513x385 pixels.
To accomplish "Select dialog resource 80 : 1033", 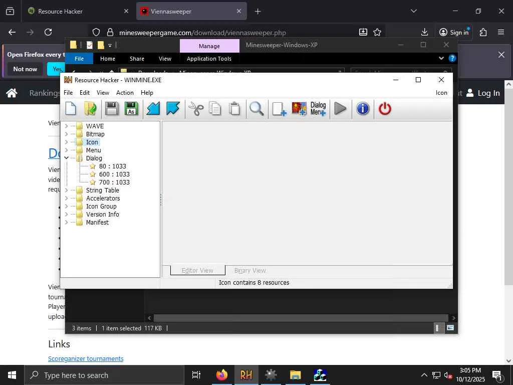I will 113,166.
